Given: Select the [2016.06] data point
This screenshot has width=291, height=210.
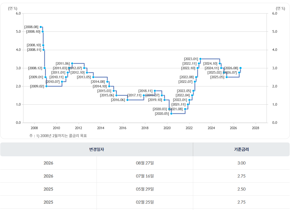Looking at the screenshot, I should point(128,100).
